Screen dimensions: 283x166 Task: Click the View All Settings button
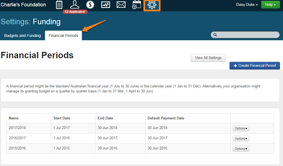pos(208,58)
